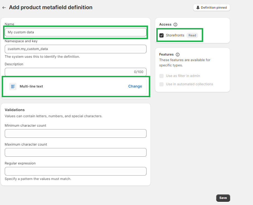
Task: Click the Read badge next to Storefronts
Action: [192, 35]
